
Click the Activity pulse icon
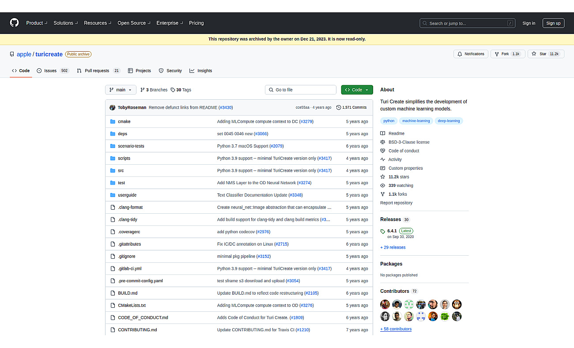click(x=383, y=159)
